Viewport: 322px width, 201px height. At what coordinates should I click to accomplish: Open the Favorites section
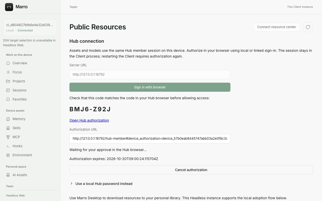(30, 99)
